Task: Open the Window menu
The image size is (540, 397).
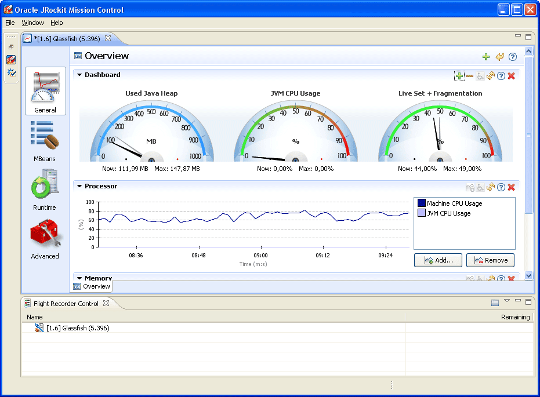Action: [32, 23]
